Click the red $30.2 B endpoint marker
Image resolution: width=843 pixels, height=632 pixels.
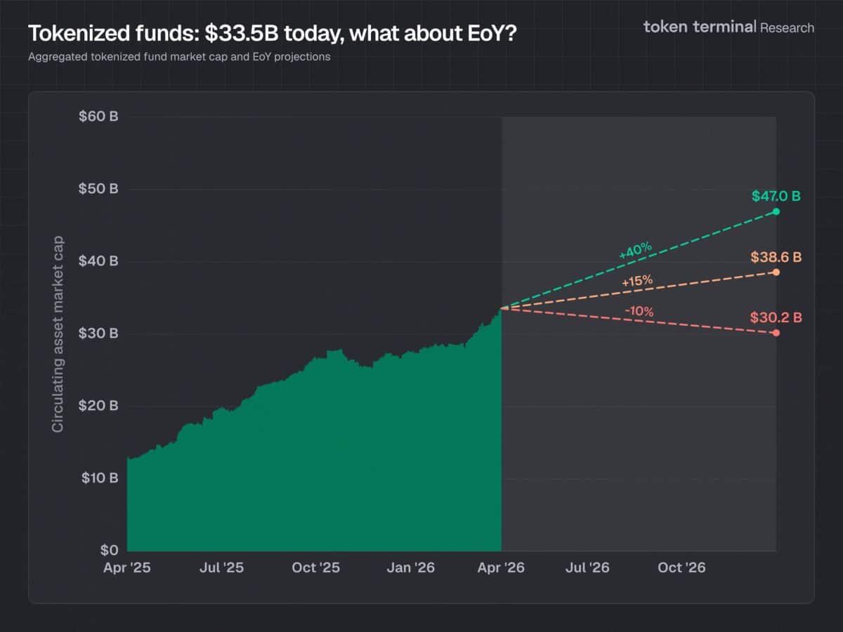click(776, 332)
